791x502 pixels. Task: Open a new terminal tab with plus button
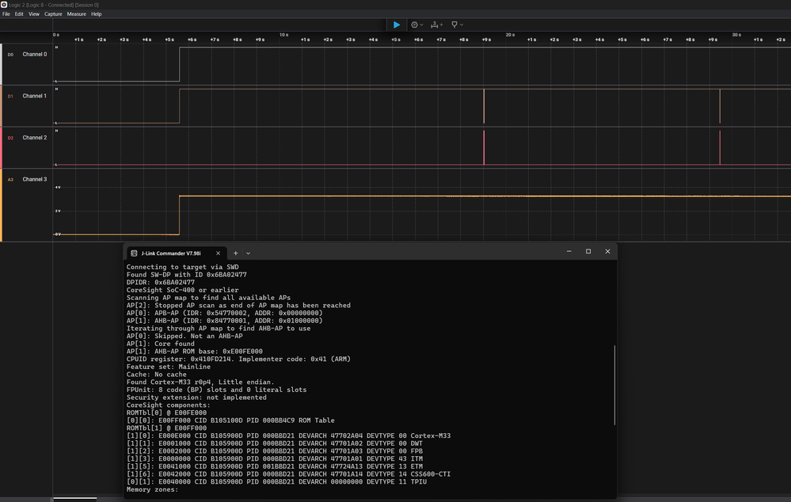point(235,253)
